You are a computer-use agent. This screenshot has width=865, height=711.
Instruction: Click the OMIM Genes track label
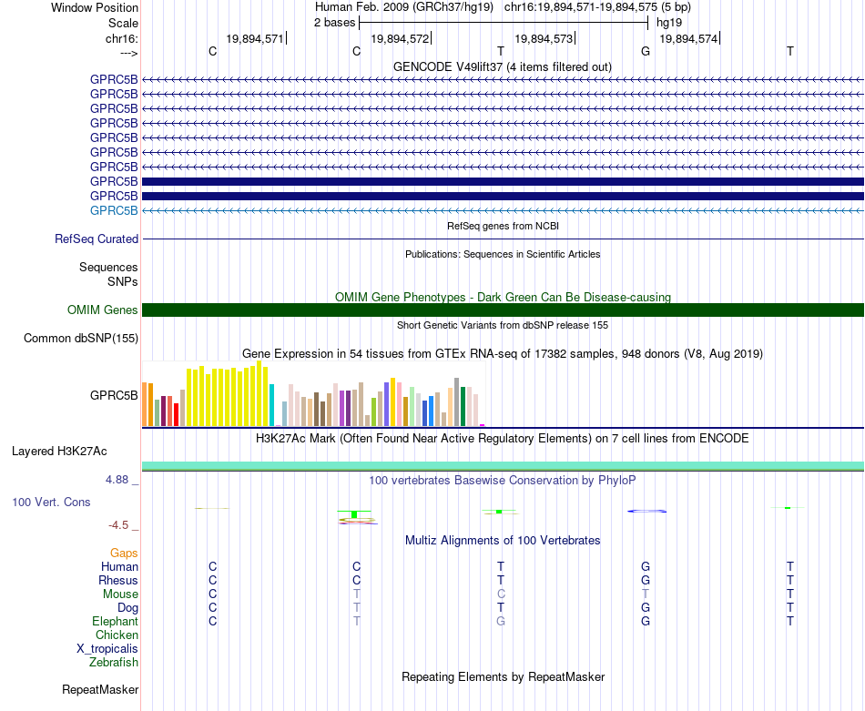(103, 310)
